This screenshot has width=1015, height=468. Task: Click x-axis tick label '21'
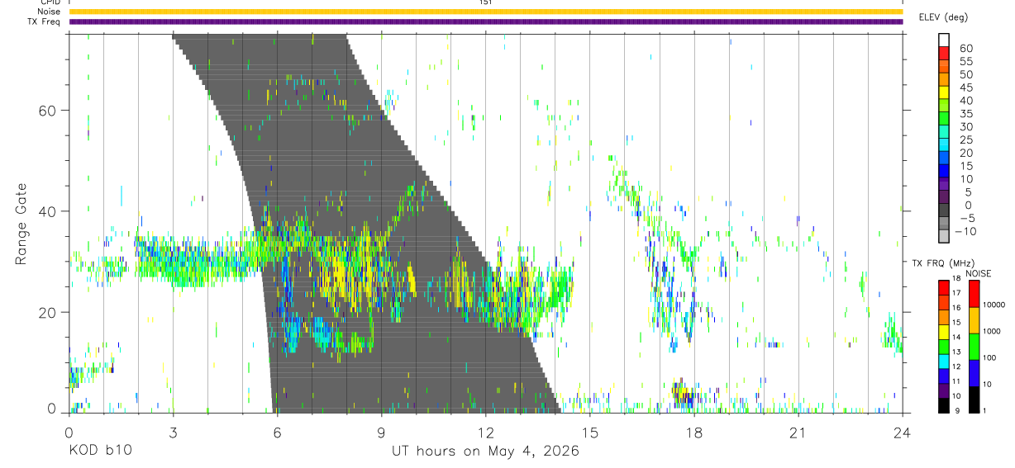[798, 433]
